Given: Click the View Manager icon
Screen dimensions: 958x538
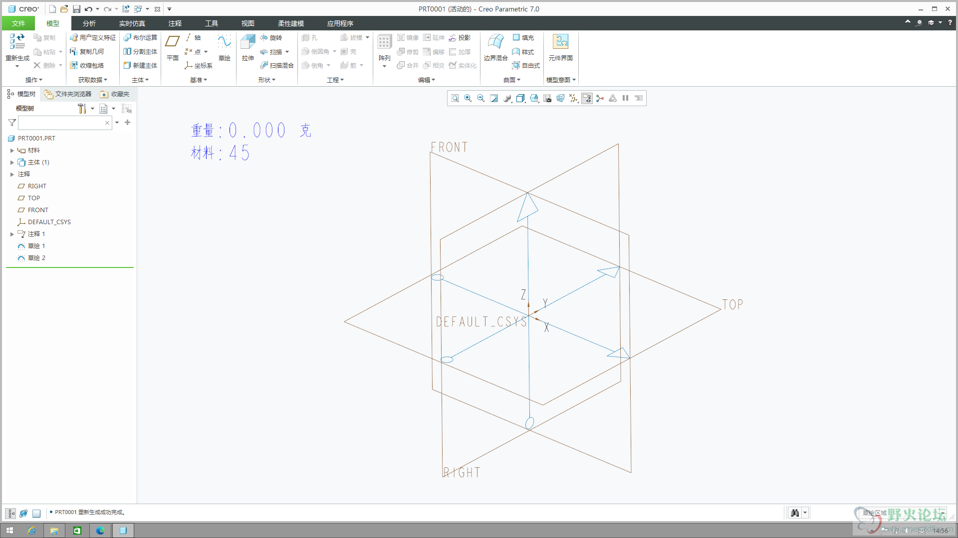Looking at the screenshot, I should click(547, 98).
